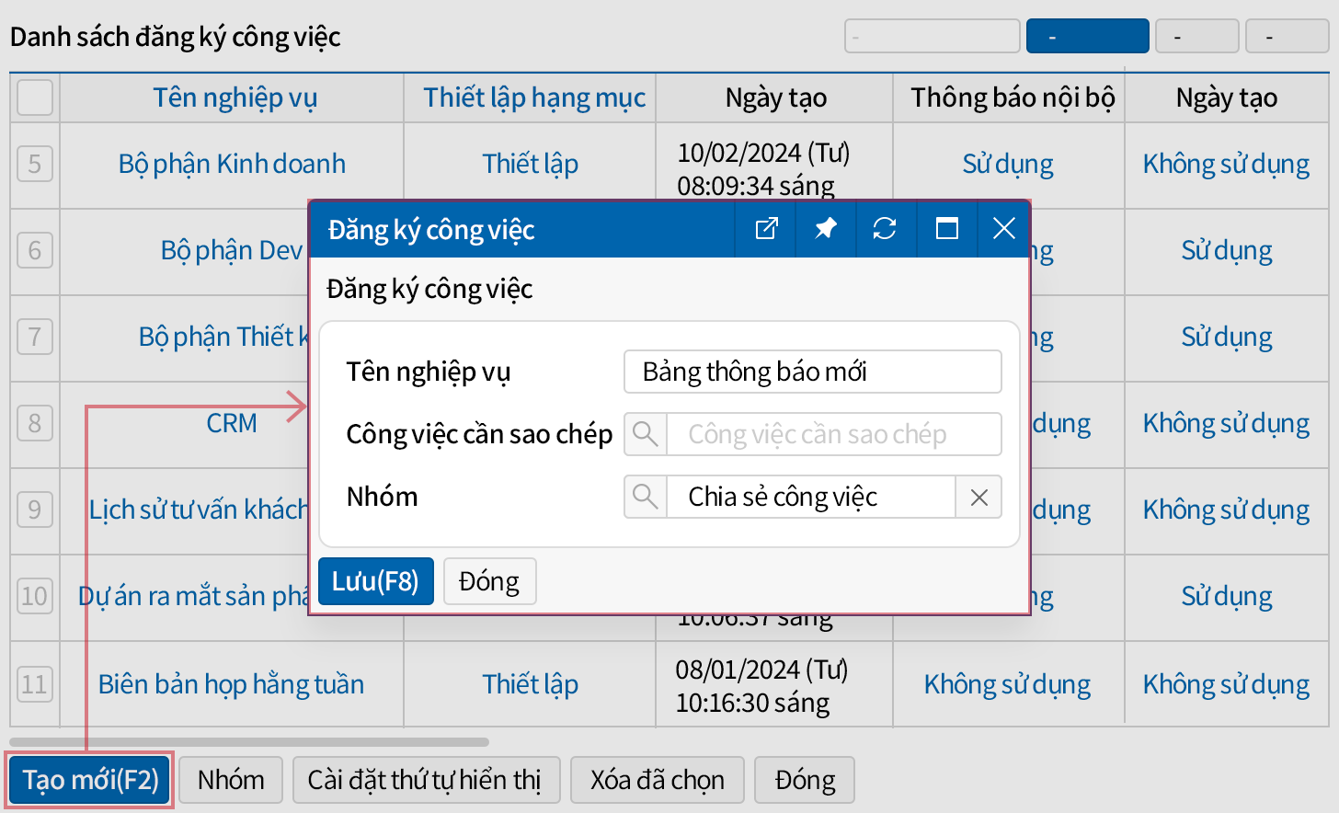Open Cài đặt thứ tự hiển thị
The width and height of the screenshot is (1339, 813).
424,780
